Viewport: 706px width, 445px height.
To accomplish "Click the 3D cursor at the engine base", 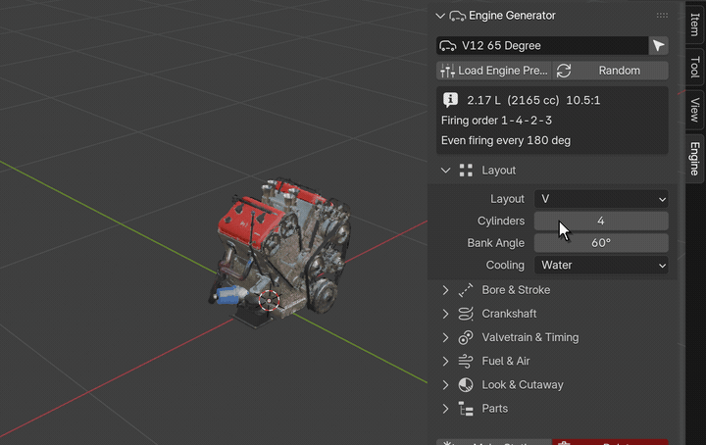I will 270,301.
